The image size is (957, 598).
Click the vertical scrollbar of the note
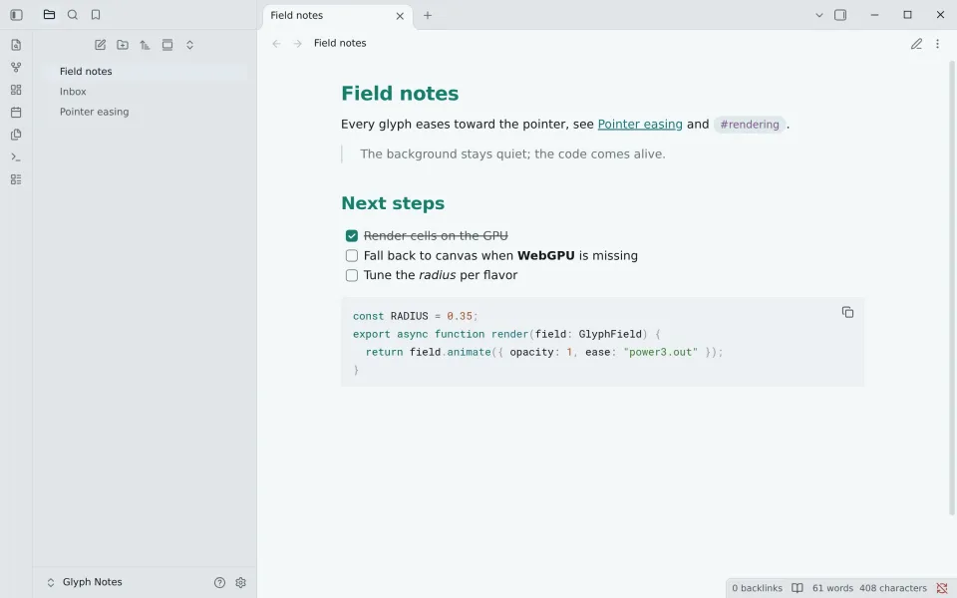951,288
